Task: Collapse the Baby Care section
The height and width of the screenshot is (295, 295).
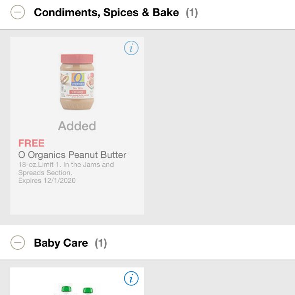Action: [x=18, y=242]
